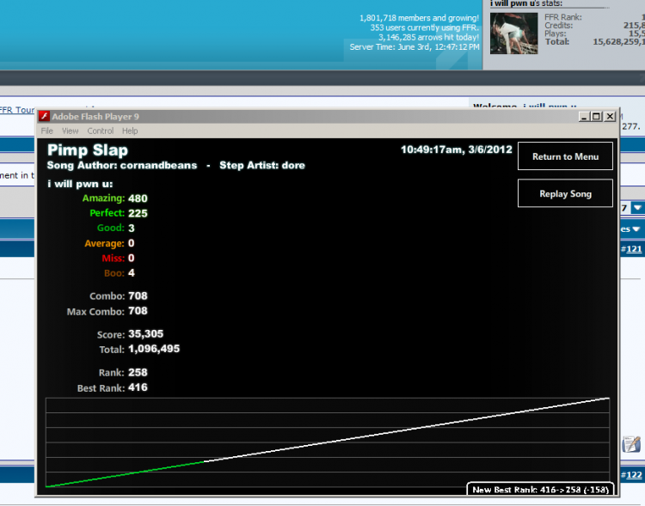Expand the blue dropdown arrow beside 7
Viewport: 645px width, 506px height.
637,208
